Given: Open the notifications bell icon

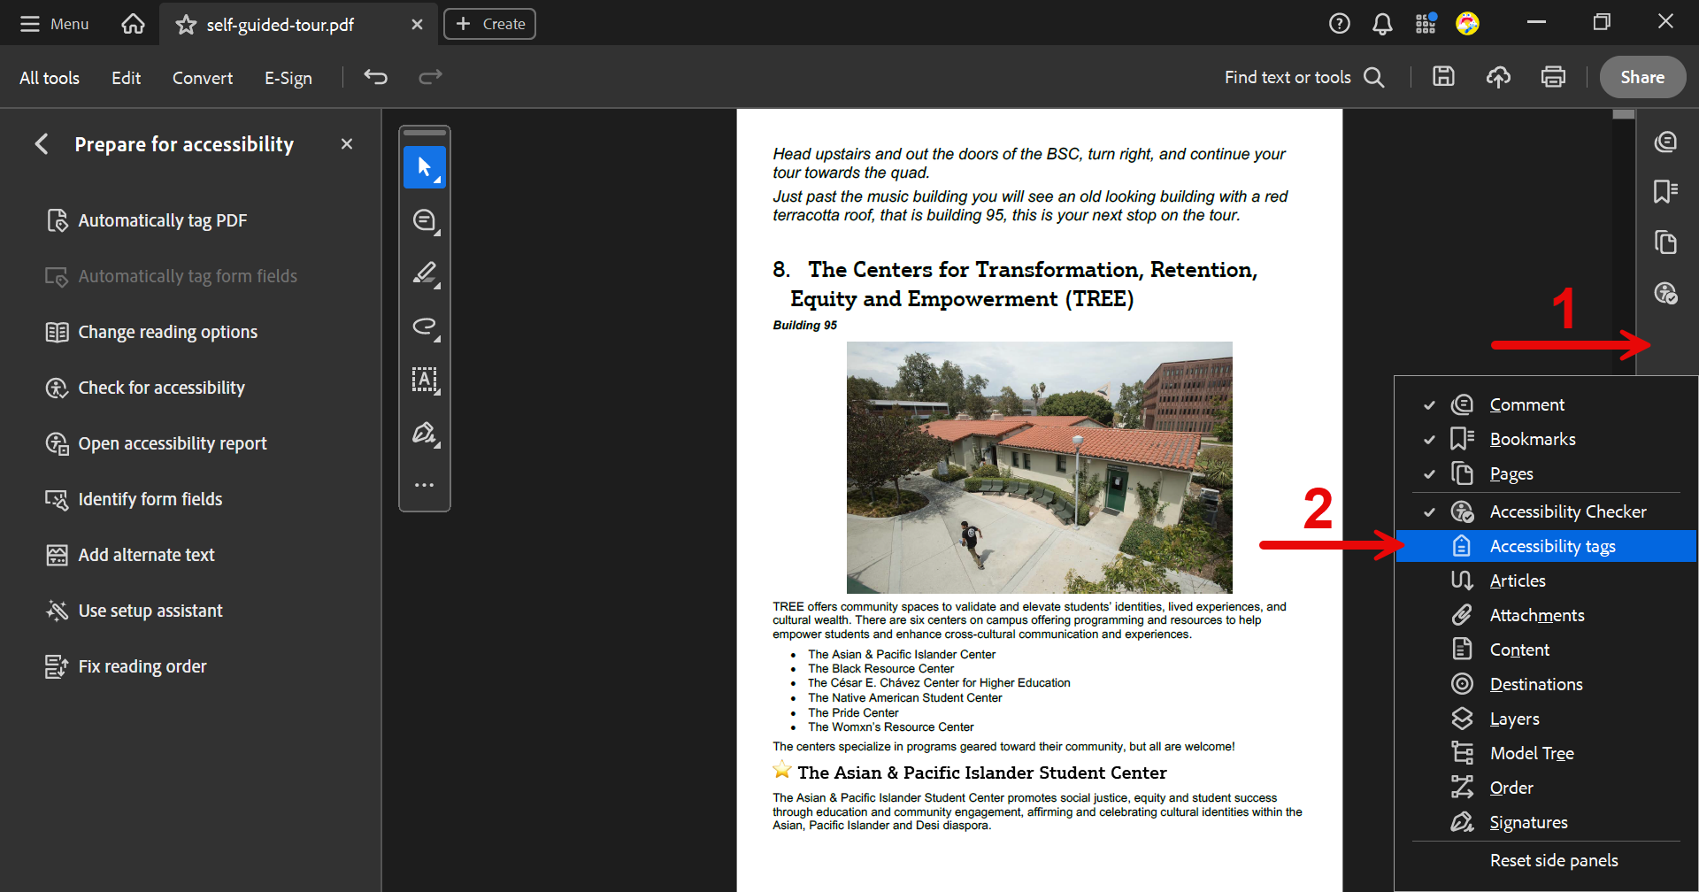Looking at the screenshot, I should [x=1382, y=24].
